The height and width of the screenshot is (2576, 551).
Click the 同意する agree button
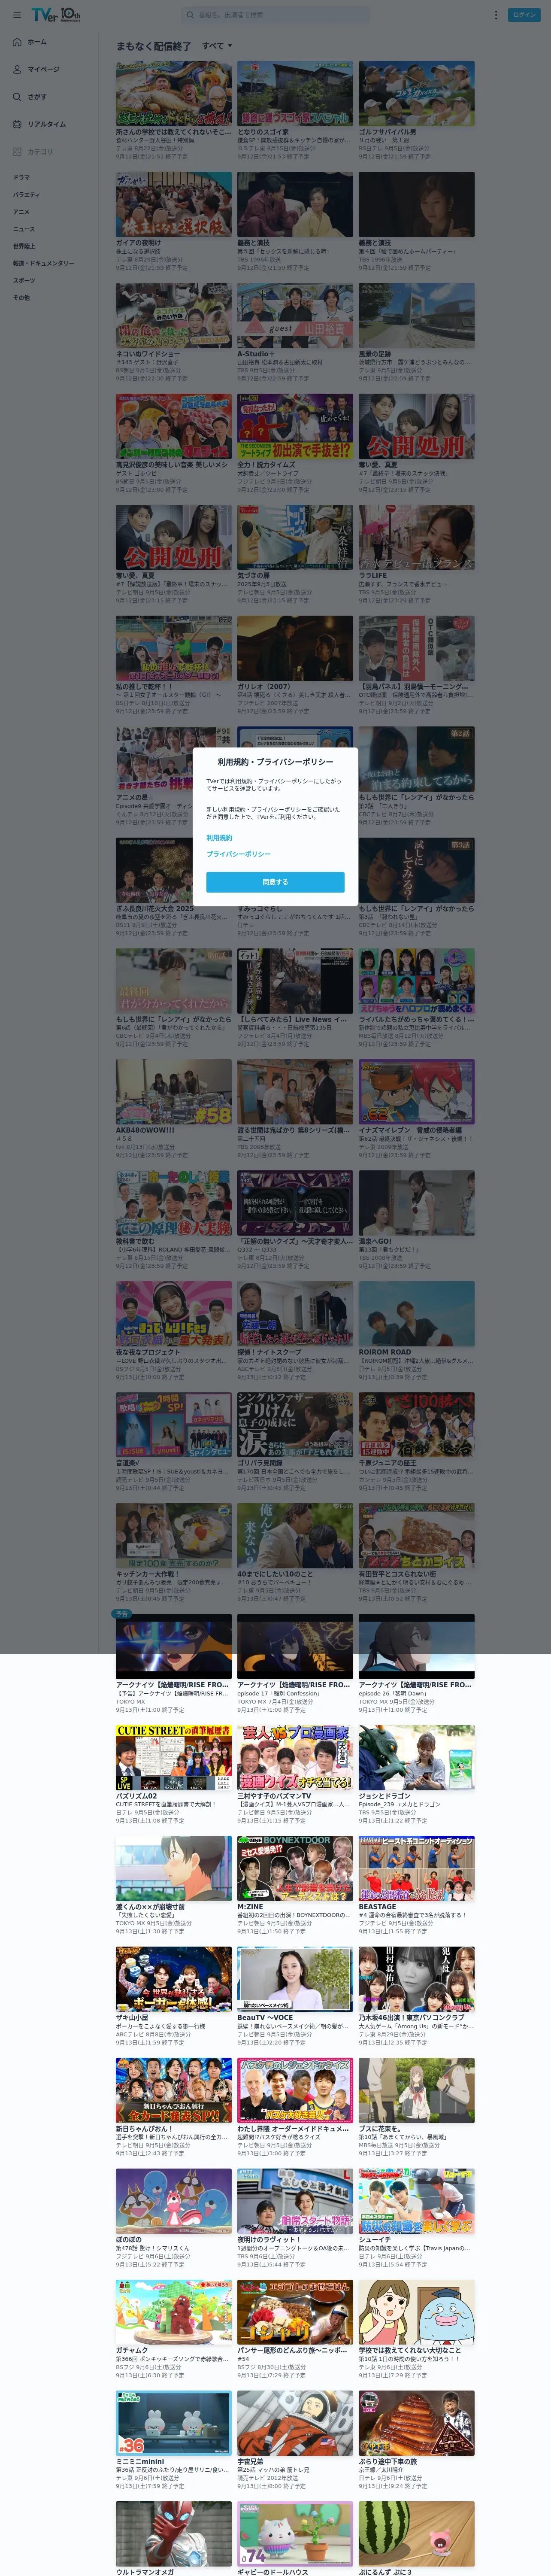(275, 882)
